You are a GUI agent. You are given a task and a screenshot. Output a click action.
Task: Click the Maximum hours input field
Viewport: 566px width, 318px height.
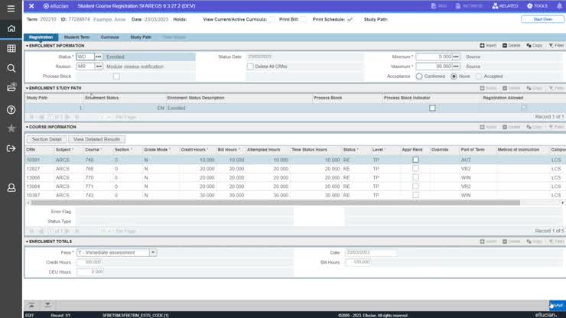point(433,67)
